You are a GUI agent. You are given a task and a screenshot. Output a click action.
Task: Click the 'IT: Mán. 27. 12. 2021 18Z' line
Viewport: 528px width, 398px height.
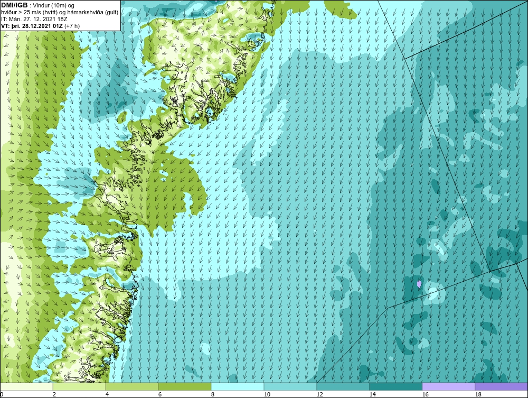pyautogui.click(x=34, y=19)
